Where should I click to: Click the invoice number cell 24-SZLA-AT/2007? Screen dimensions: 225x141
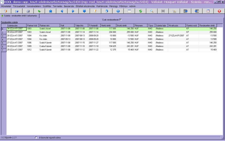pyautogui.click(x=16, y=46)
